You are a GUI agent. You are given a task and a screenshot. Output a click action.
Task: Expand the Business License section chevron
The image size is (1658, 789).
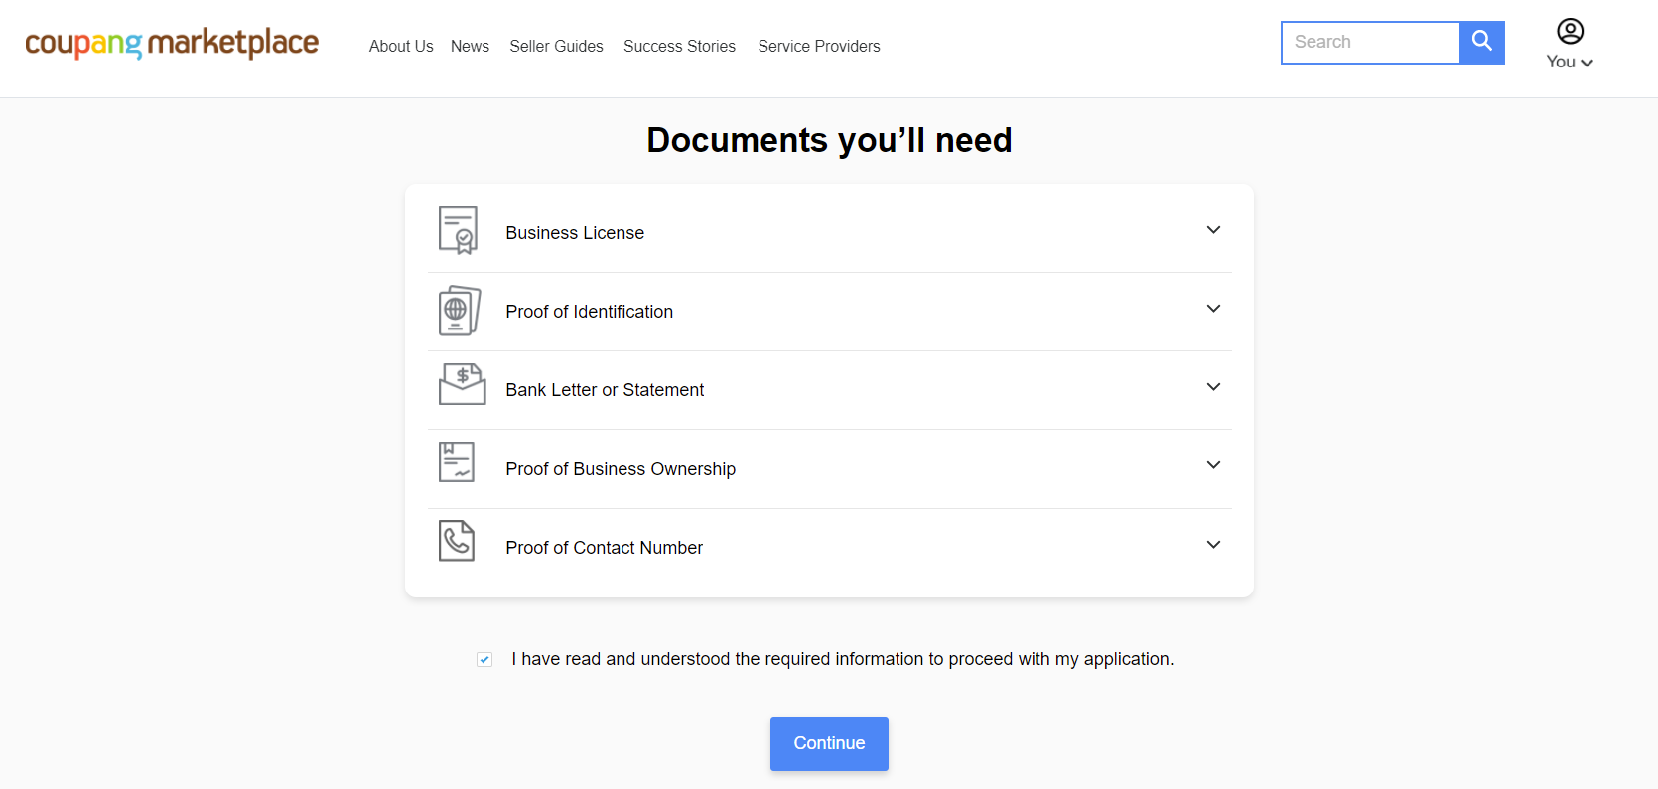pos(1213,230)
